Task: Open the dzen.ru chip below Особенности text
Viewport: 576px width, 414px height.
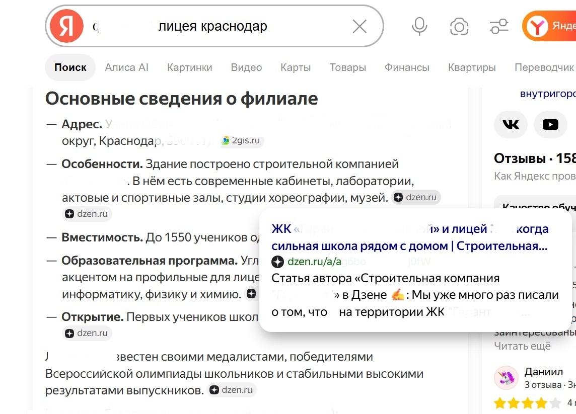Action: (87, 214)
